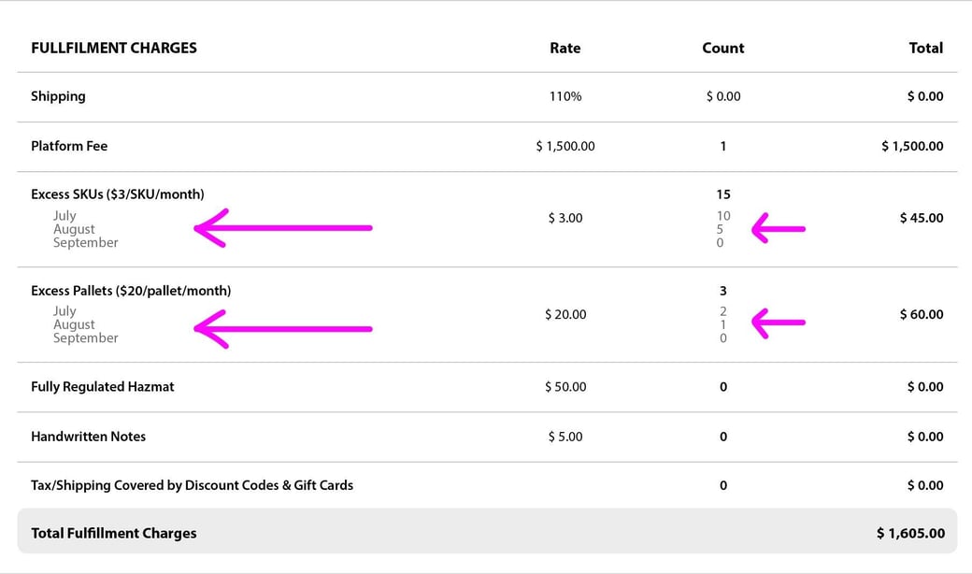
Task: Click the Platform Fee total $ 1,500.00
Action: [x=912, y=146]
